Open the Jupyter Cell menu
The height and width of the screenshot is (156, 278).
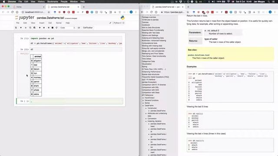[50, 23]
